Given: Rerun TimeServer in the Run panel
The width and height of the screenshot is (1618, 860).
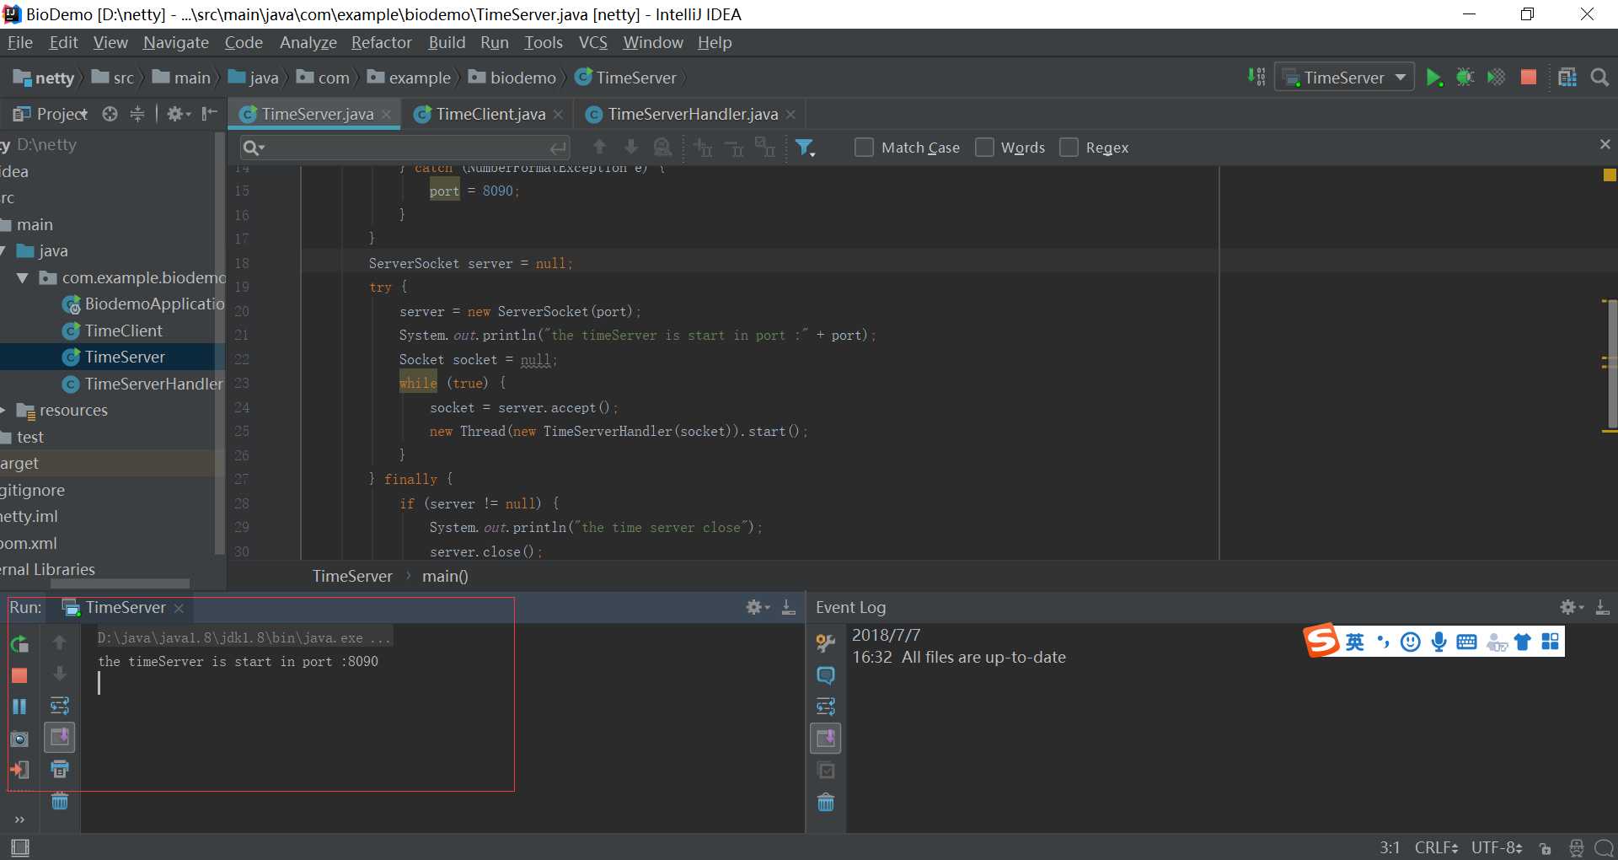Looking at the screenshot, I should click(x=19, y=644).
